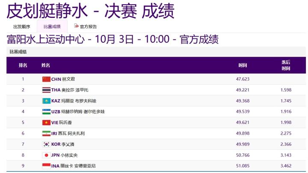
Task: Click the South Korea flag icon
Action: pyautogui.click(x=46, y=144)
